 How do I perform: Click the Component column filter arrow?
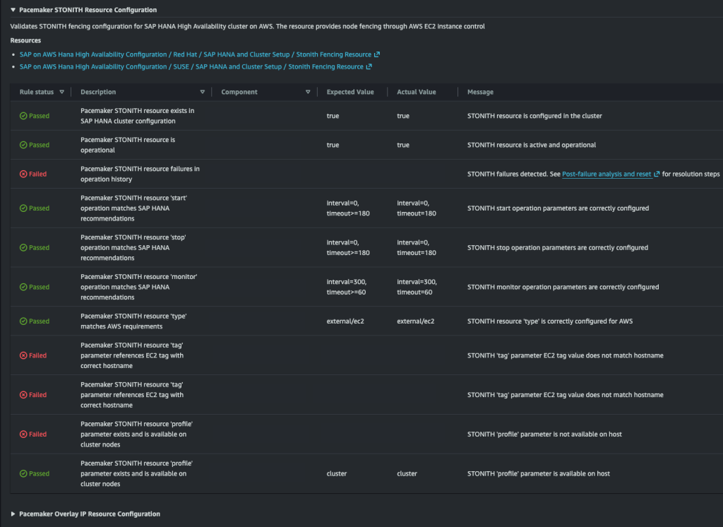(308, 92)
